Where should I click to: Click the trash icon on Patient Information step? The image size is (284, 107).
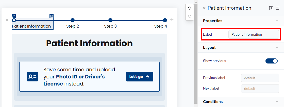pos(52,16)
